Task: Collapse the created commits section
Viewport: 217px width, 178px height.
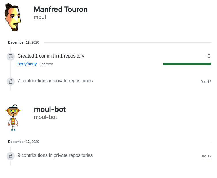Action: click(209, 56)
